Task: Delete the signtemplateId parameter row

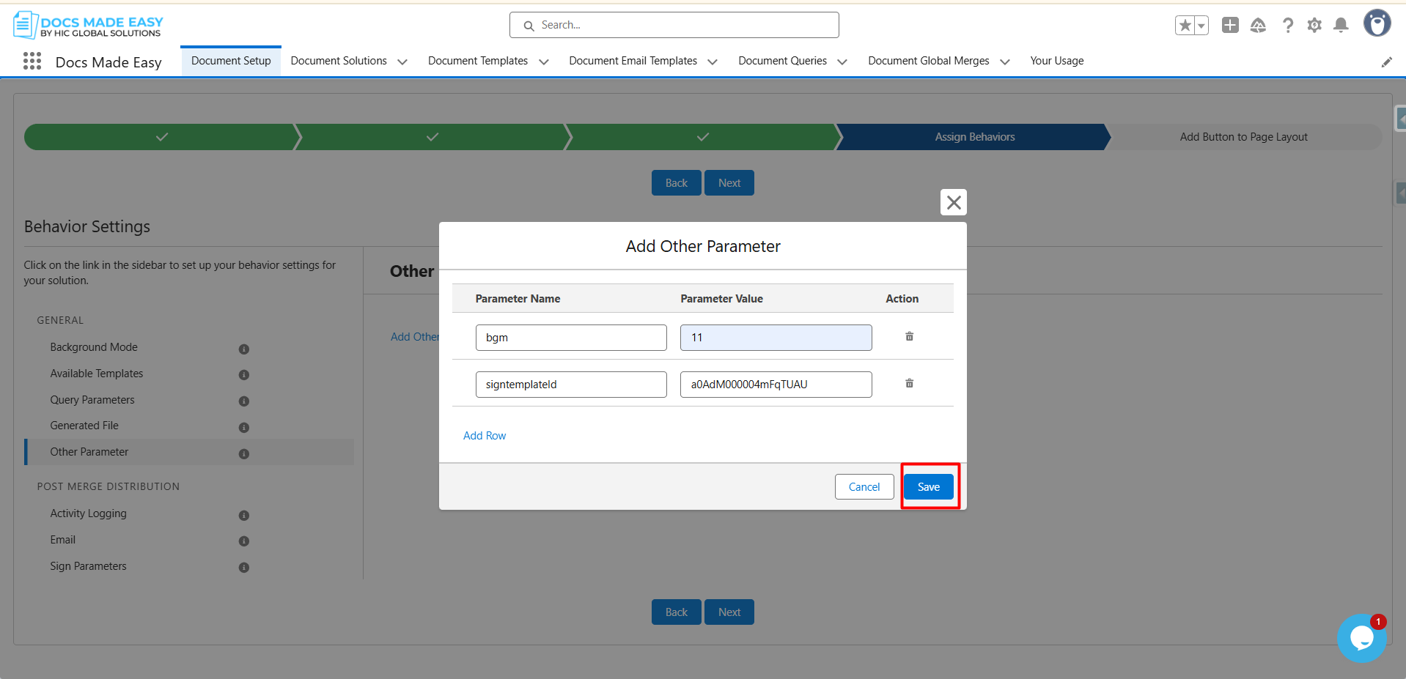Action: (909, 383)
